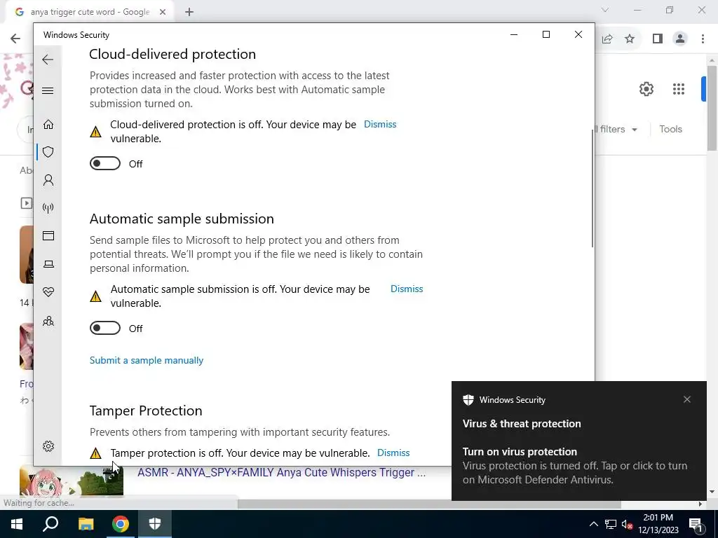Image resolution: width=718 pixels, height=538 pixels.
Task: Bookmark this page with star icon
Action: (630, 39)
